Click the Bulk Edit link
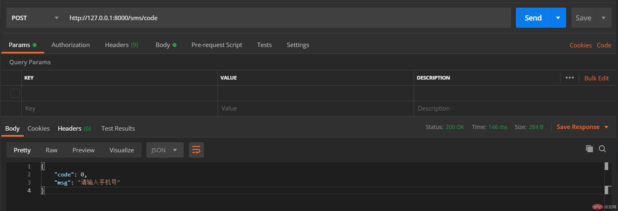Screen dimensions: 618x211 [596, 78]
